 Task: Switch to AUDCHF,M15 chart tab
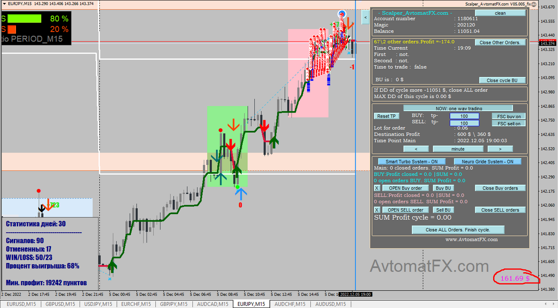[x=289, y=304]
